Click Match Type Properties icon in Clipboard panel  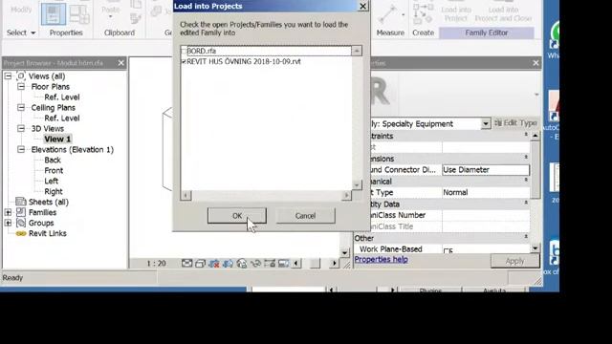coord(136,18)
